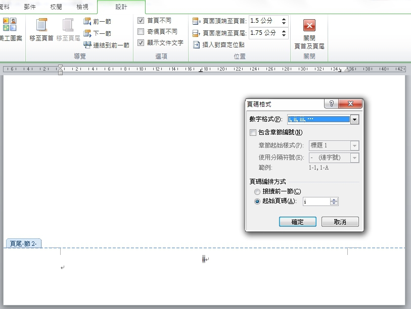Close header and footer with red X icon
Viewport: 411px width, 309px height.
point(309,25)
